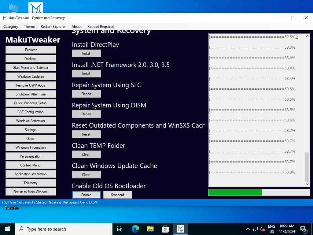Viewport: 313px width, 235px height.
Task: Open Quick Windows Setup
Action: coord(31,103)
